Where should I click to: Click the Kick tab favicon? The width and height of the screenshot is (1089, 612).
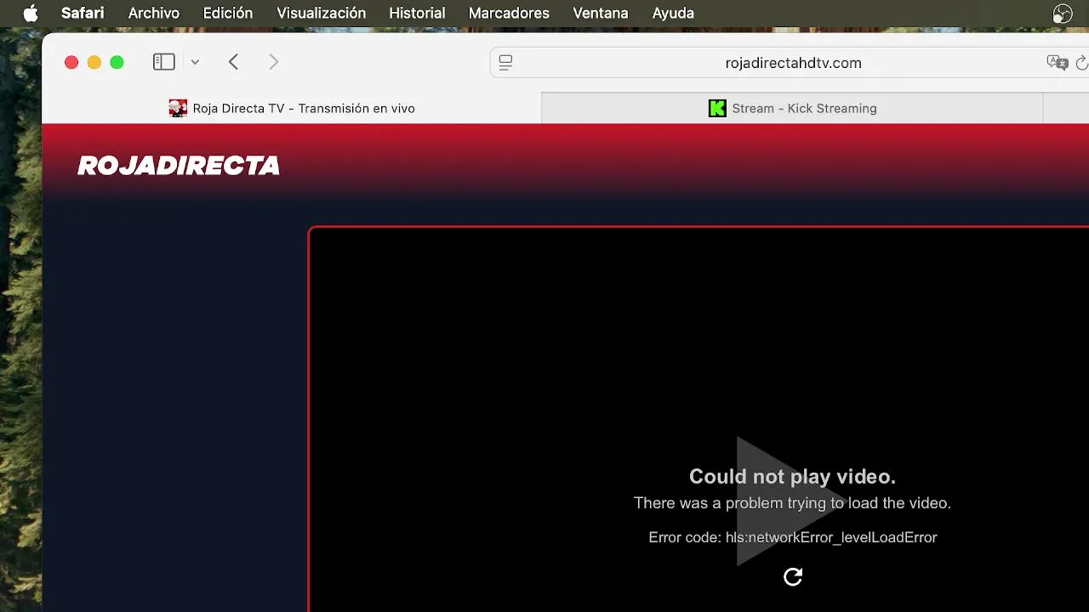(717, 108)
